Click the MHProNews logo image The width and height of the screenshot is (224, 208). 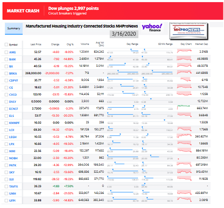coord(189,31)
